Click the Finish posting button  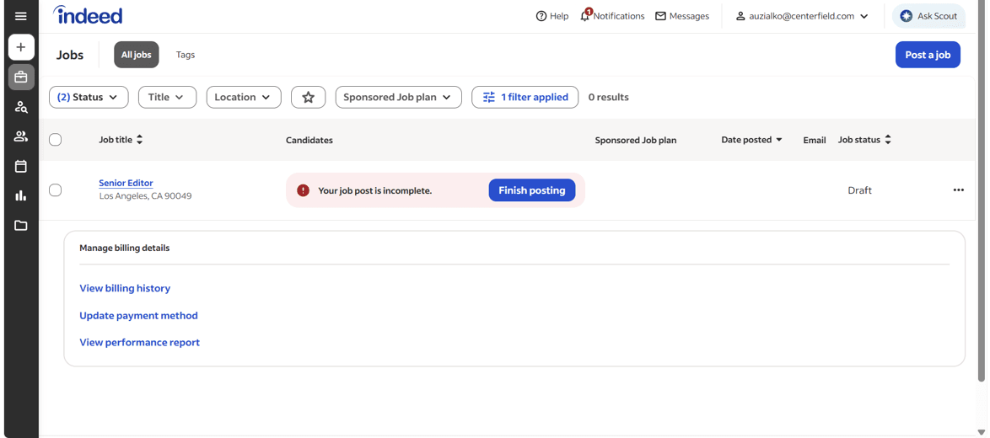(x=531, y=190)
